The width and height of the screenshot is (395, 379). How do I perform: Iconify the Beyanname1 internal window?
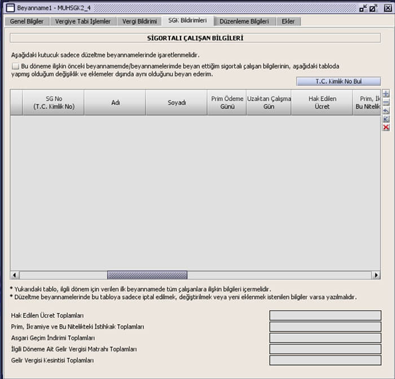click(x=363, y=8)
